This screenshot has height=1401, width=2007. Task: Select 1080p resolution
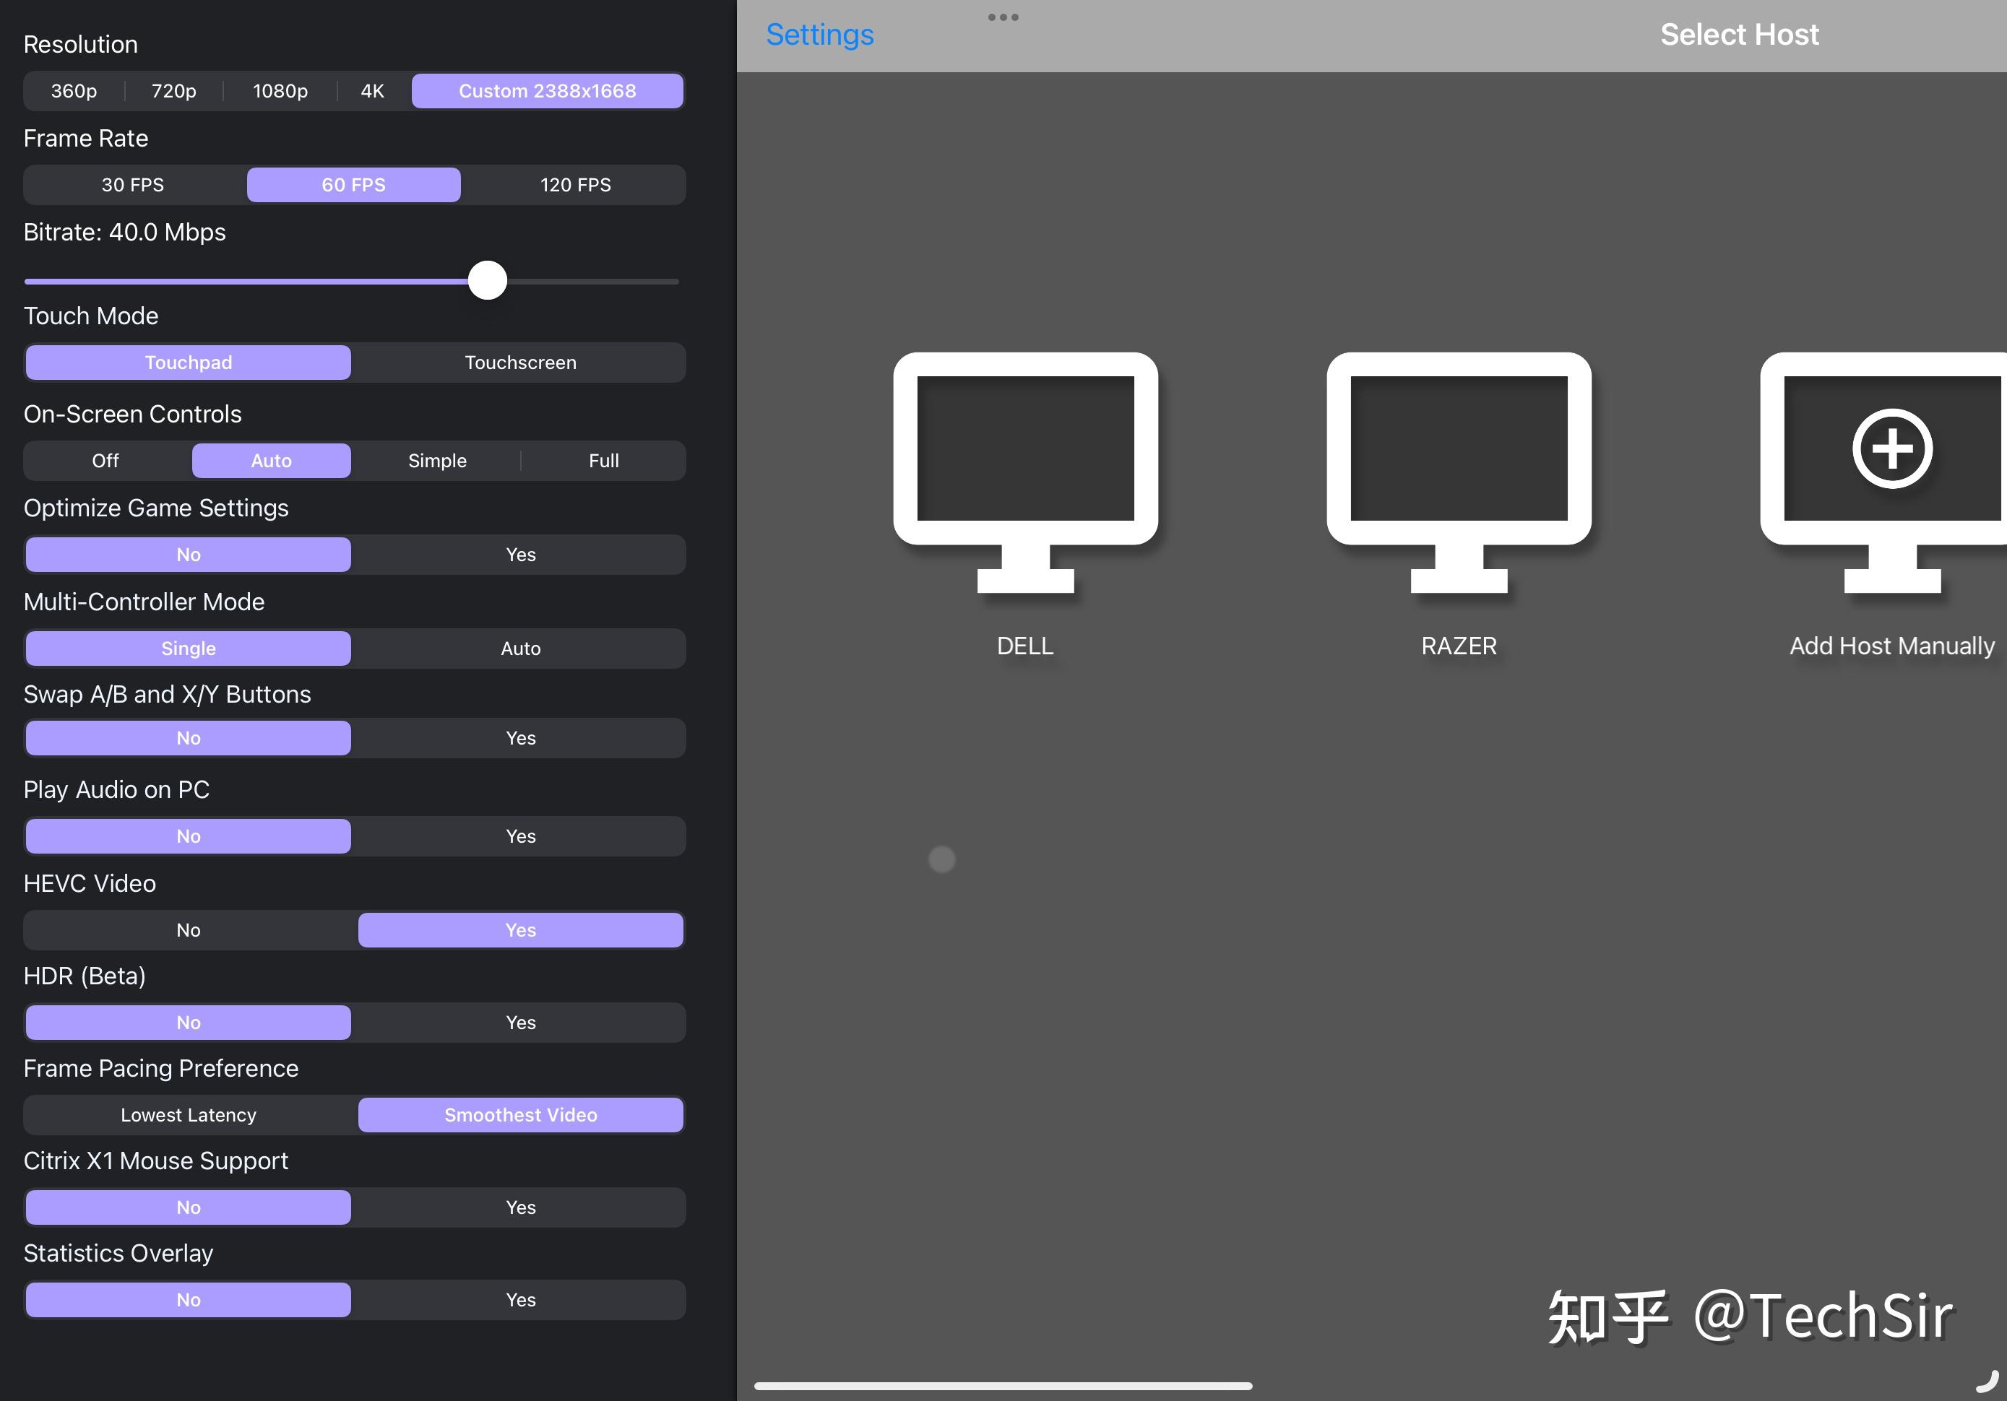(280, 91)
